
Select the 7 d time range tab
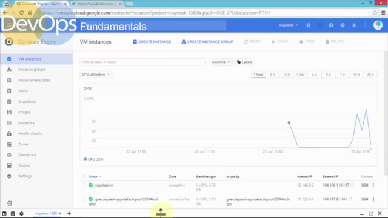pos(342,74)
